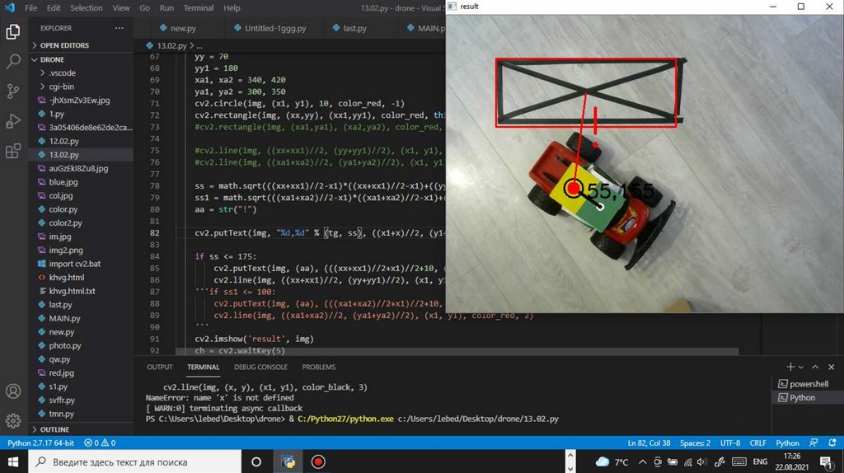
Task: Expand the cgi-bin folder
Action: pyautogui.click(x=61, y=87)
